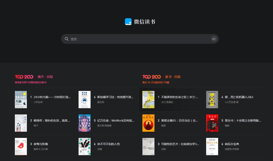Click the TOP 200 新书 logo
Screen dimensions: 273x161
click(x=152, y=77)
